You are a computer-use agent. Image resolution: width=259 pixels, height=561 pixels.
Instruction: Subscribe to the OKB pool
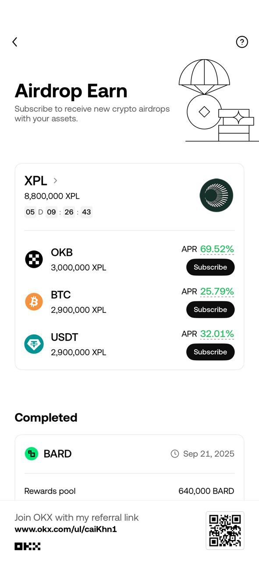[x=210, y=267]
